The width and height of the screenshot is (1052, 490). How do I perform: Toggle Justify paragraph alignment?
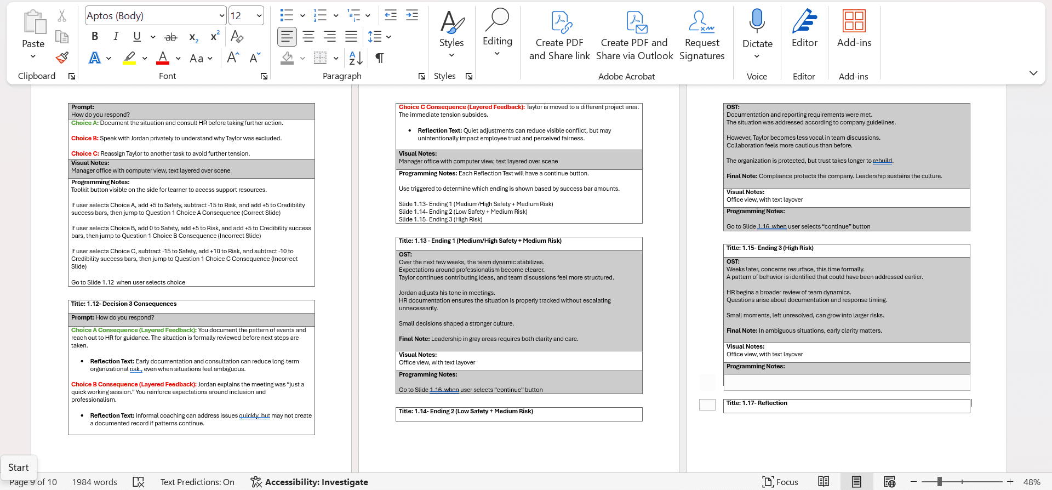351,37
